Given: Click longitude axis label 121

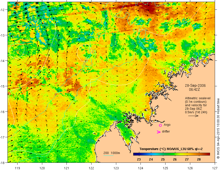Looking at the screenshot, I should 67,168.
